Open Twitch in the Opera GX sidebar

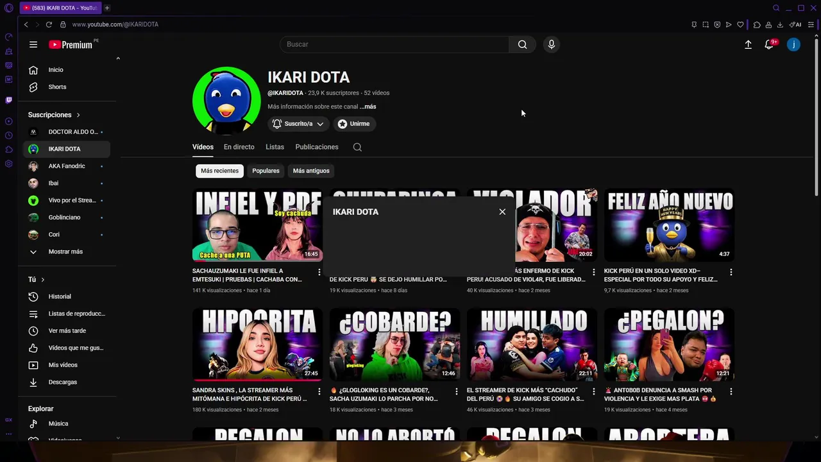click(9, 100)
